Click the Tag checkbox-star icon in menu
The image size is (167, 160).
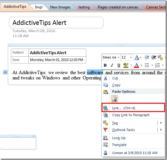tap(106, 123)
